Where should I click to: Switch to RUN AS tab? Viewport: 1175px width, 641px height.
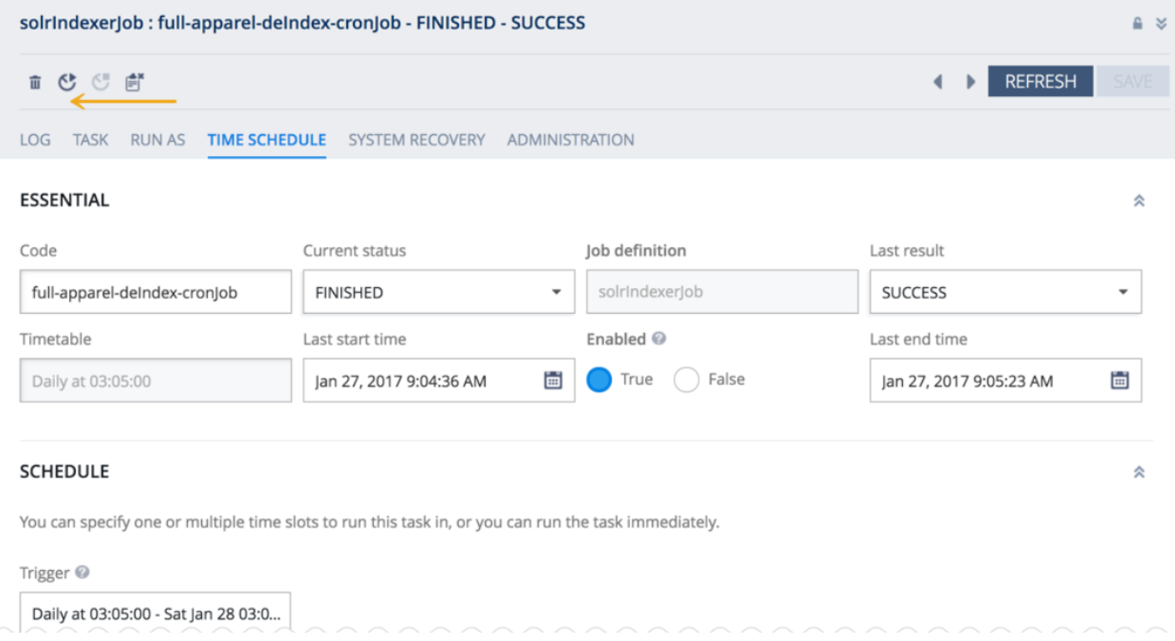tap(158, 139)
